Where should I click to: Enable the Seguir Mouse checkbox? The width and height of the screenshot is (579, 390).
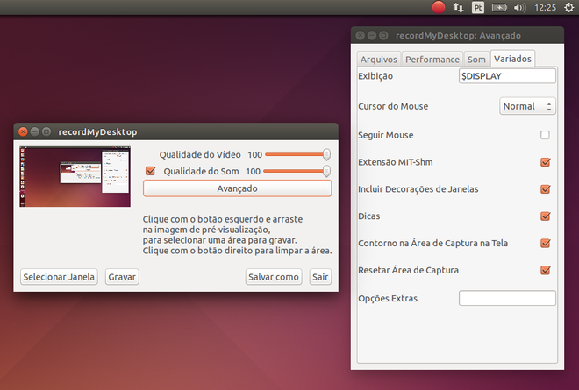[545, 135]
